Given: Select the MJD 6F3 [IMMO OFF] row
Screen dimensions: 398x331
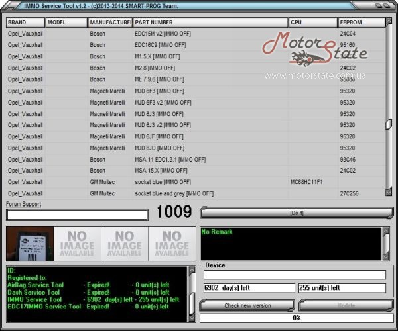Looking at the screenshot, I should [x=195, y=91].
